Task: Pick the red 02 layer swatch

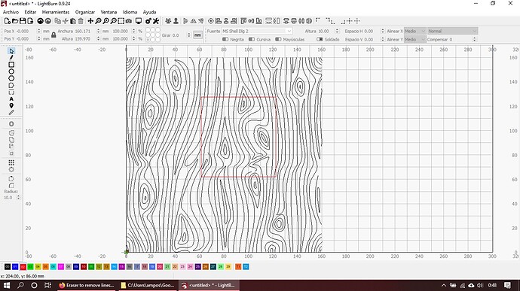Action: [x=23, y=266]
